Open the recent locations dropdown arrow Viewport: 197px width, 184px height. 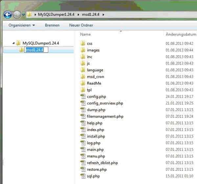tap(23, 15)
